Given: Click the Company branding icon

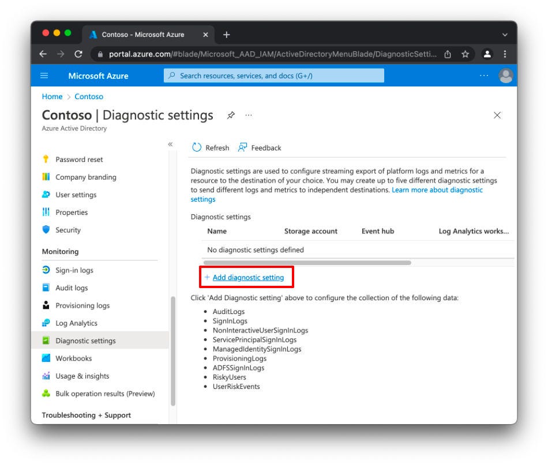Looking at the screenshot, I should point(46,177).
